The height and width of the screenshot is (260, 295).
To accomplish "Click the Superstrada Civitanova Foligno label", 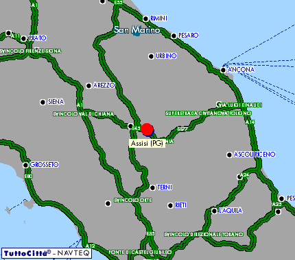I will (x=209, y=113).
